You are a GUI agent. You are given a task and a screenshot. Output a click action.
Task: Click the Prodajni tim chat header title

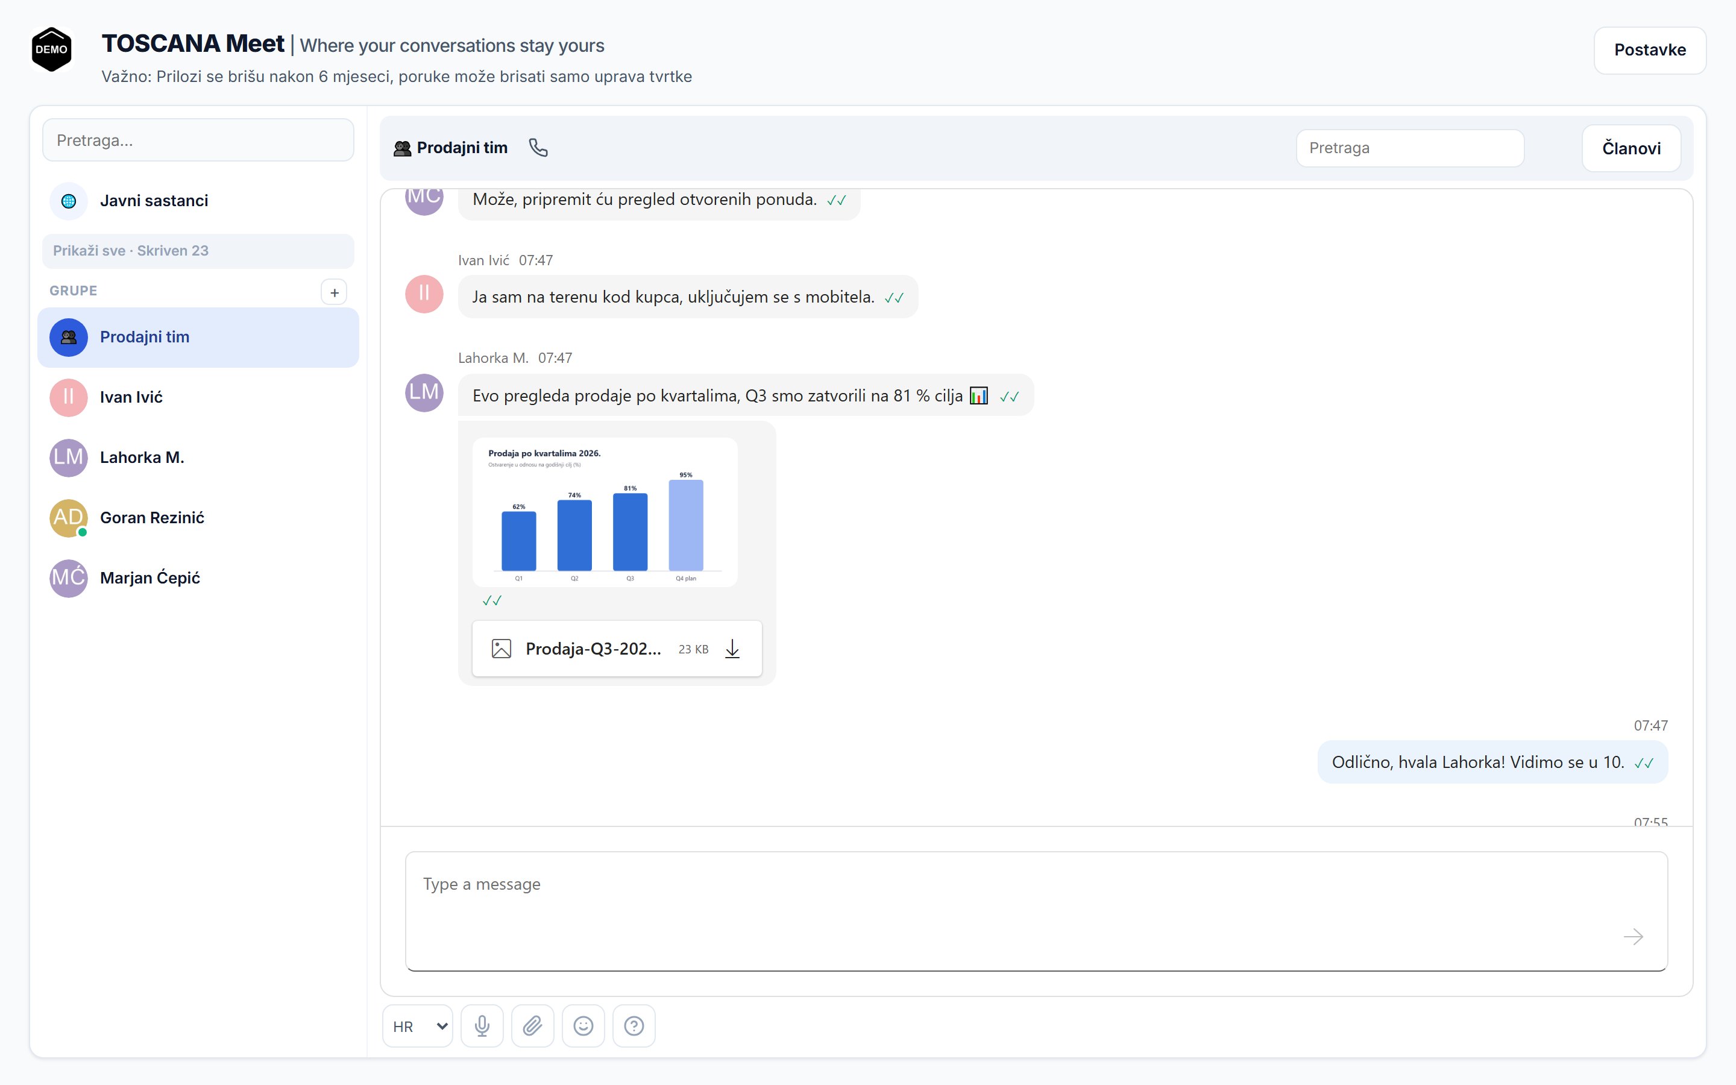462,148
